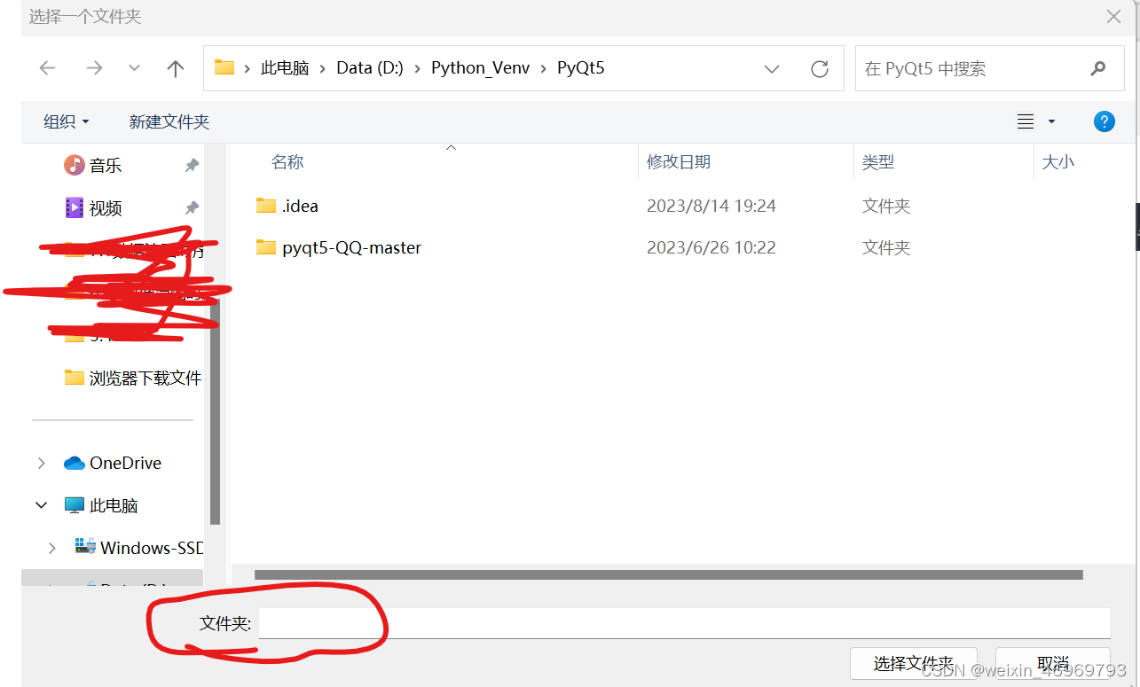This screenshot has height=687, width=1140.
Task: Unpin 视频 using pin icon
Action: (192, 207)
